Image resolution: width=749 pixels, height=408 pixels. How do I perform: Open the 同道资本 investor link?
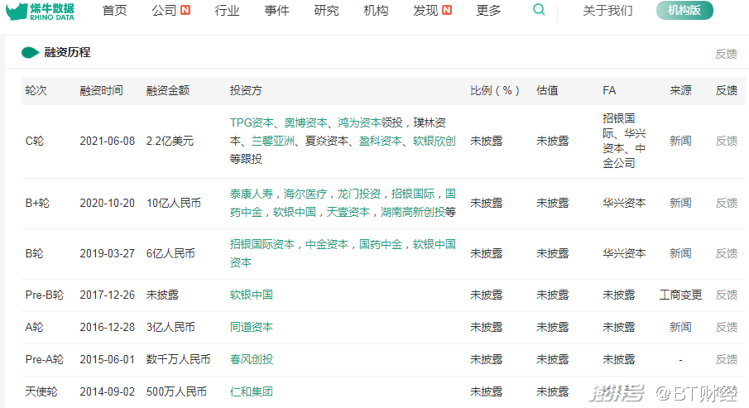[252, 327]
